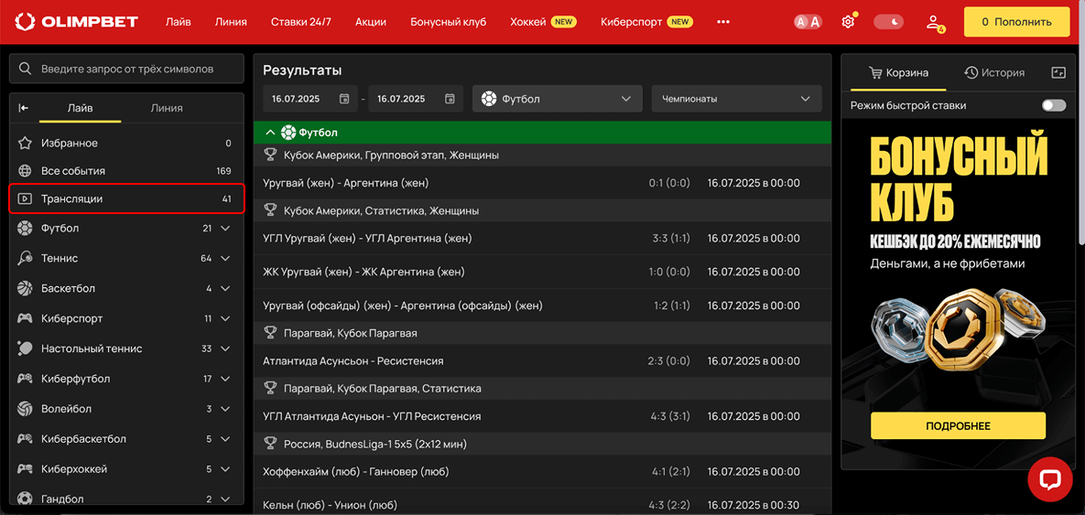
Task: Open the live chat support bubble
Action: [x=1049, y=479]
